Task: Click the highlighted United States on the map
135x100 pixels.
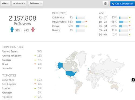Action: coord(70,74)
